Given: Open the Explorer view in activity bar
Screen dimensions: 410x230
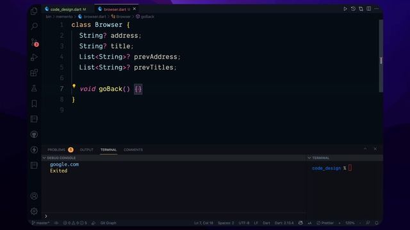Looking at the screenshot, I should tap(34, 11).
